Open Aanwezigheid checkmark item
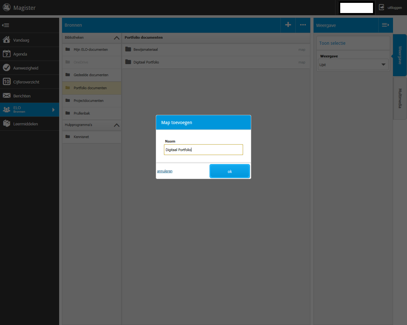Screen dimensions: 407x325 tap(7, 68)
